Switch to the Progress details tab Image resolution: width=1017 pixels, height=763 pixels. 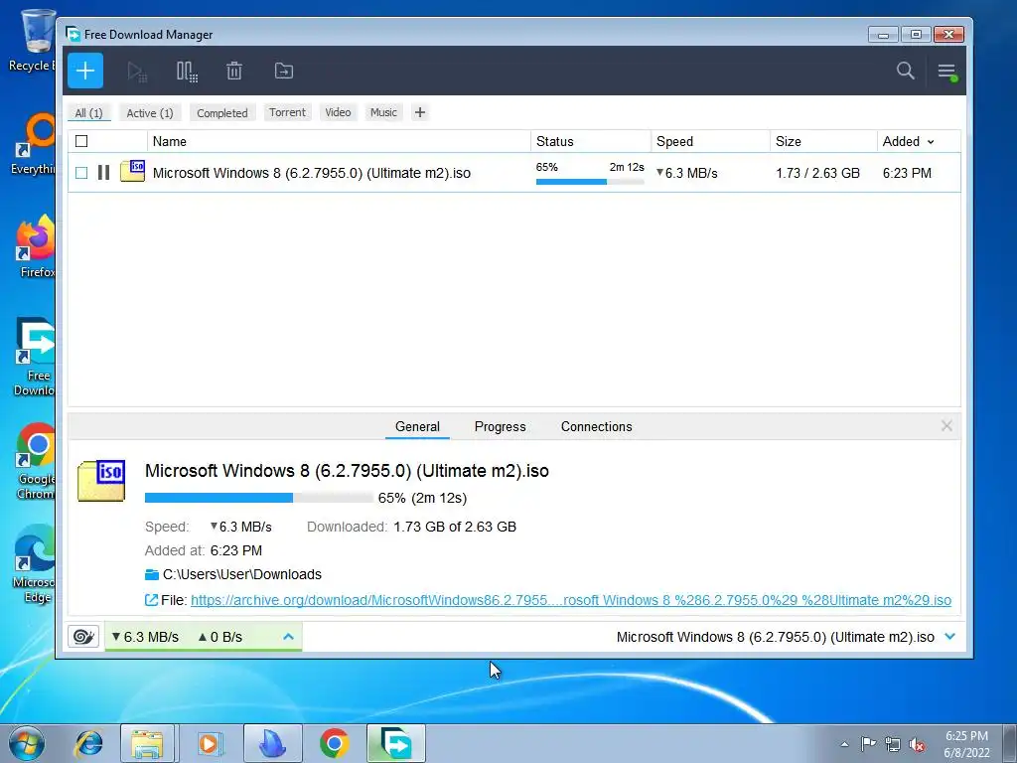[501, 427]
